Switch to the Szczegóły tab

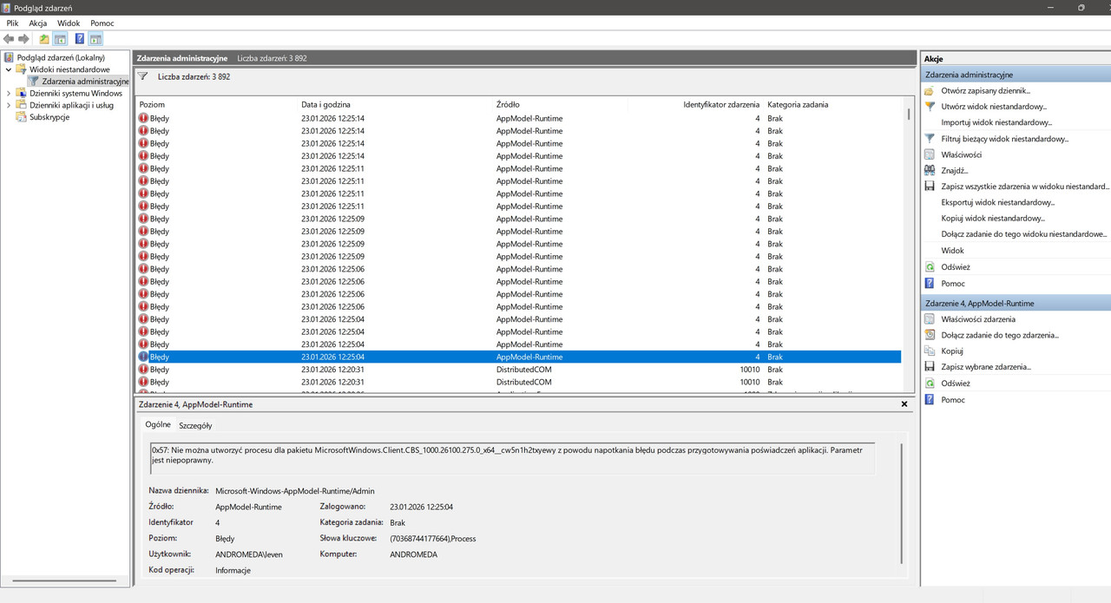[x=195, y=425]
